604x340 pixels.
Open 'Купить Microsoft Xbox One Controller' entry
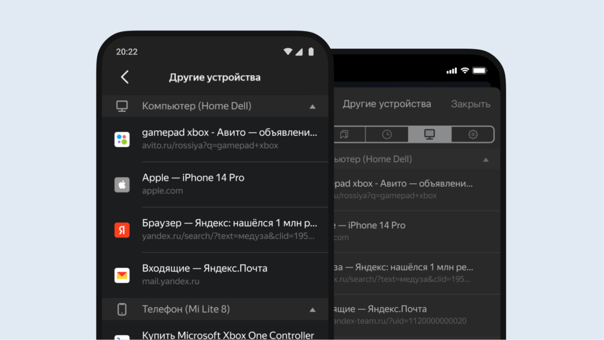[x=228, y=335]
